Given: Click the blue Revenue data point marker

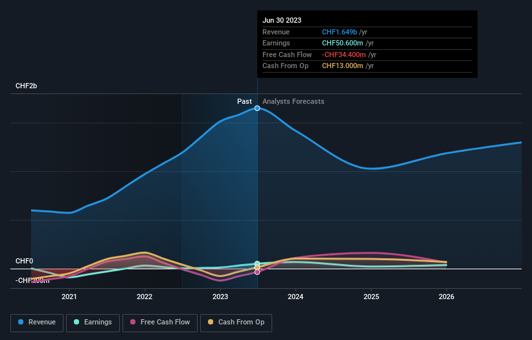Looking at the screenshot, I should [257, 108].
